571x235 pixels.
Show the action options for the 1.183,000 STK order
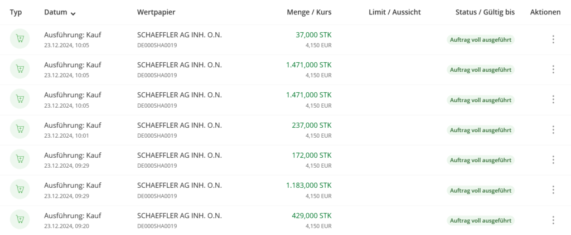(553, 189)
